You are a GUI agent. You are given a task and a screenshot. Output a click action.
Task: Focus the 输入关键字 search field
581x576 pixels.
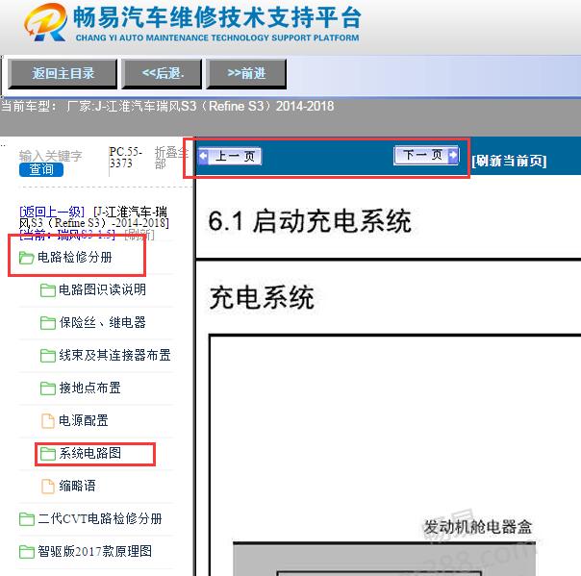point(50,156)
